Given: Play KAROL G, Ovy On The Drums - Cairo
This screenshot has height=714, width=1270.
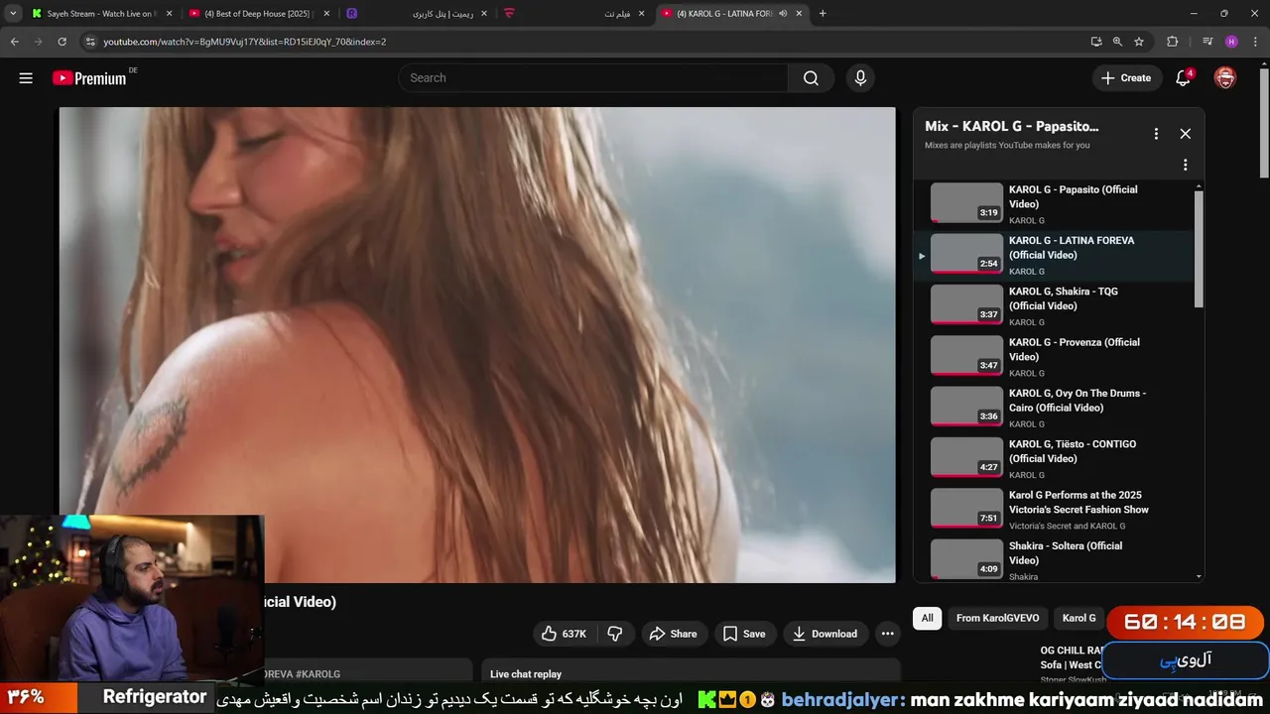Looking at the screenshot, I should pos(1054,408).
